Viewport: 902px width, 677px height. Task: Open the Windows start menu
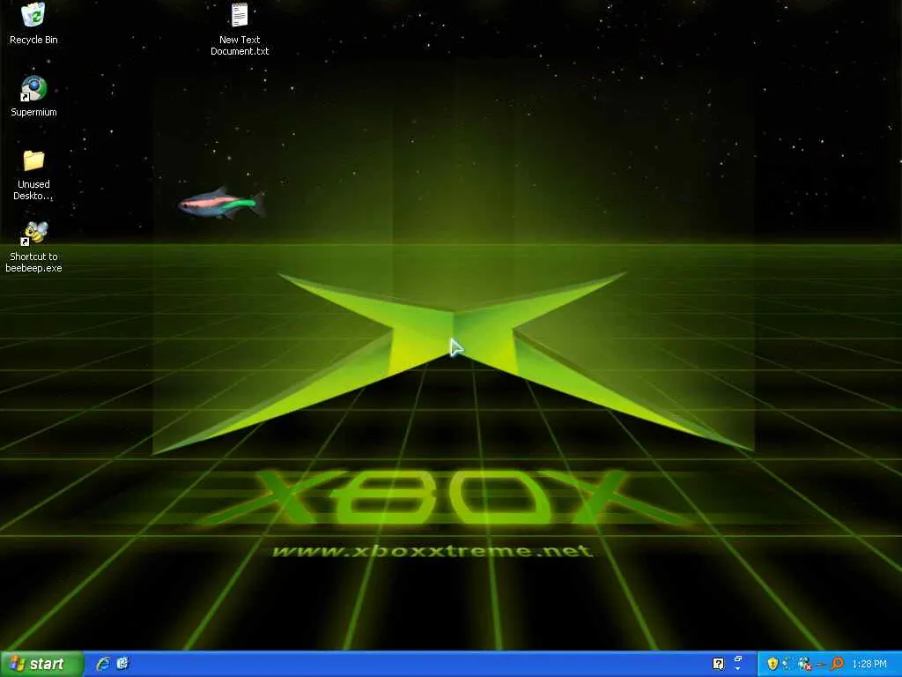point(41,664)
